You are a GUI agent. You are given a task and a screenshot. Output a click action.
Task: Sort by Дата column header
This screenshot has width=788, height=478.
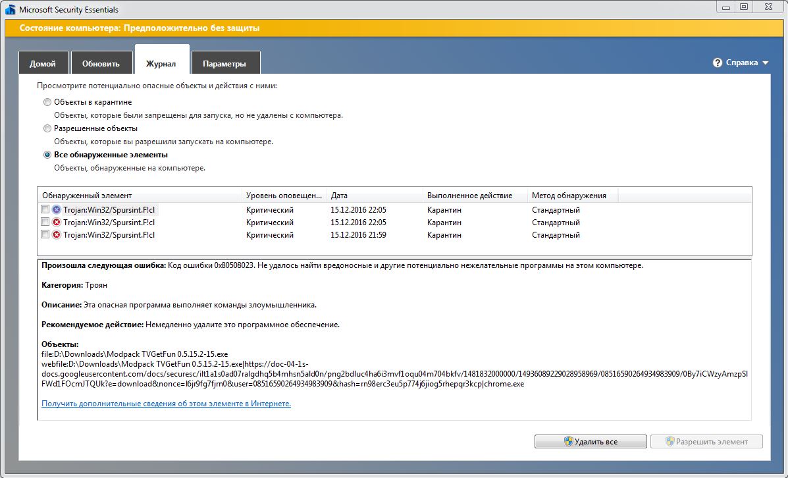pos(375,196)
